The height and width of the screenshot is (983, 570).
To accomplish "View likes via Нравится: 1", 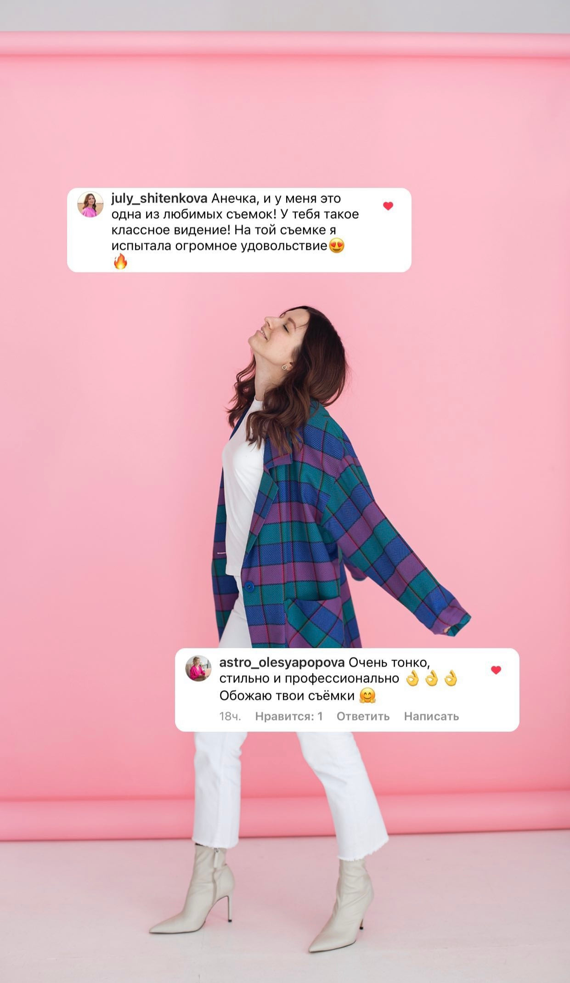I will pyautogui.click(x=289, y=716).
